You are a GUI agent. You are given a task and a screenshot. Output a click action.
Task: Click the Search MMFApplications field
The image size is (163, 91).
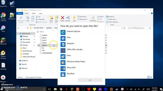click(139, 28)
